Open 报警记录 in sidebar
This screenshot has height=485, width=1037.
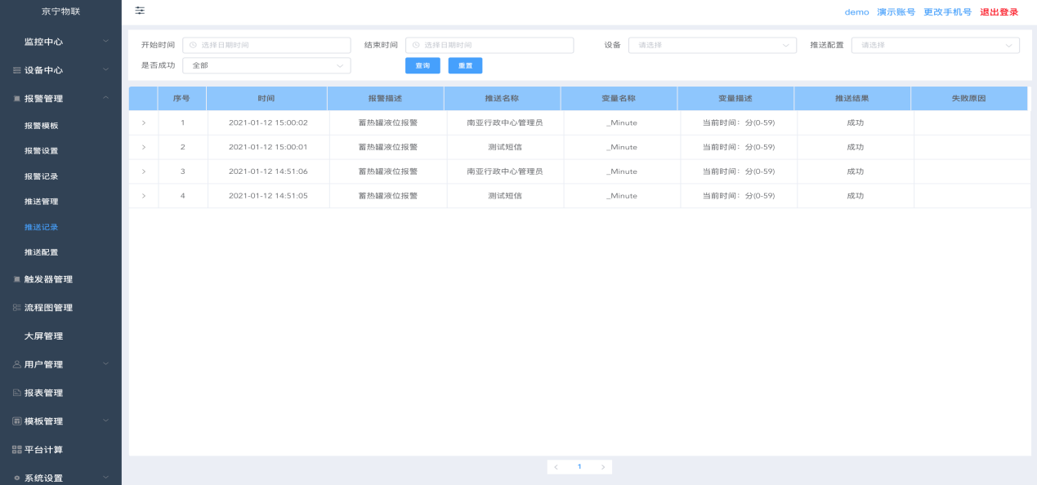point(42,176)
